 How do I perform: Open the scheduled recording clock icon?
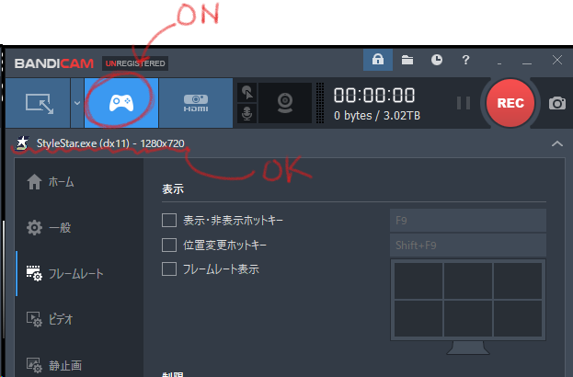pyautogui.click(x=437, y=60)
